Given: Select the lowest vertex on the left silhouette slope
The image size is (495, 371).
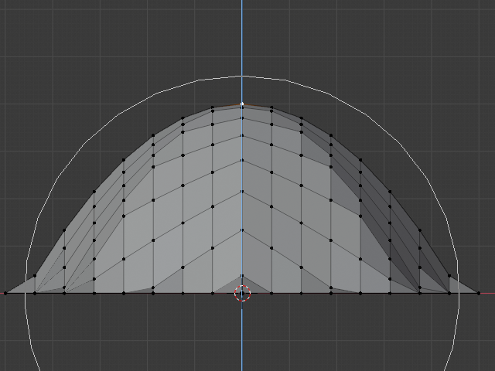Looking at the screenshot, I should click(35, 276).
